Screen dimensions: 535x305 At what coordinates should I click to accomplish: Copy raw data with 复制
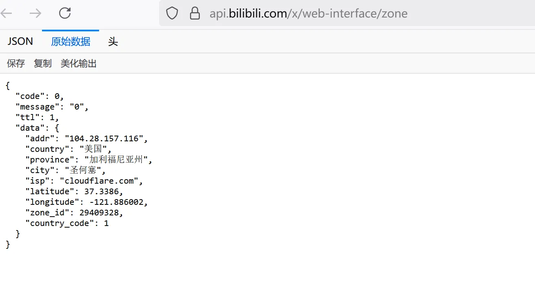tap(42, 64)
